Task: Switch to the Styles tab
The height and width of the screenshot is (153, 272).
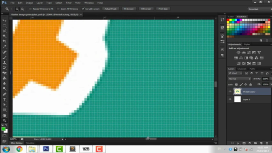Action: tap(246, 44)
